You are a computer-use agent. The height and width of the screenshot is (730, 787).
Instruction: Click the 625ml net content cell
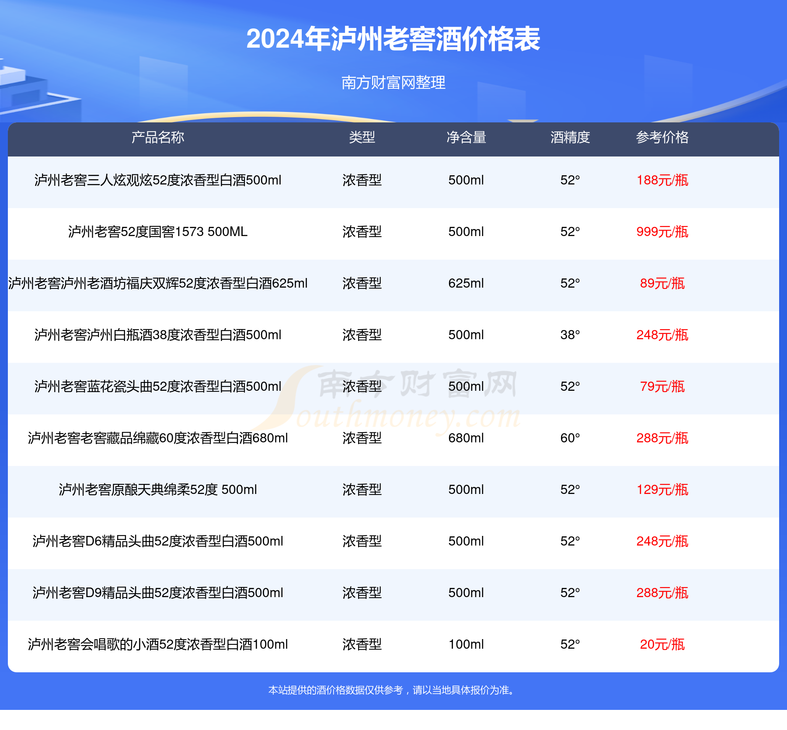point(466,283)
